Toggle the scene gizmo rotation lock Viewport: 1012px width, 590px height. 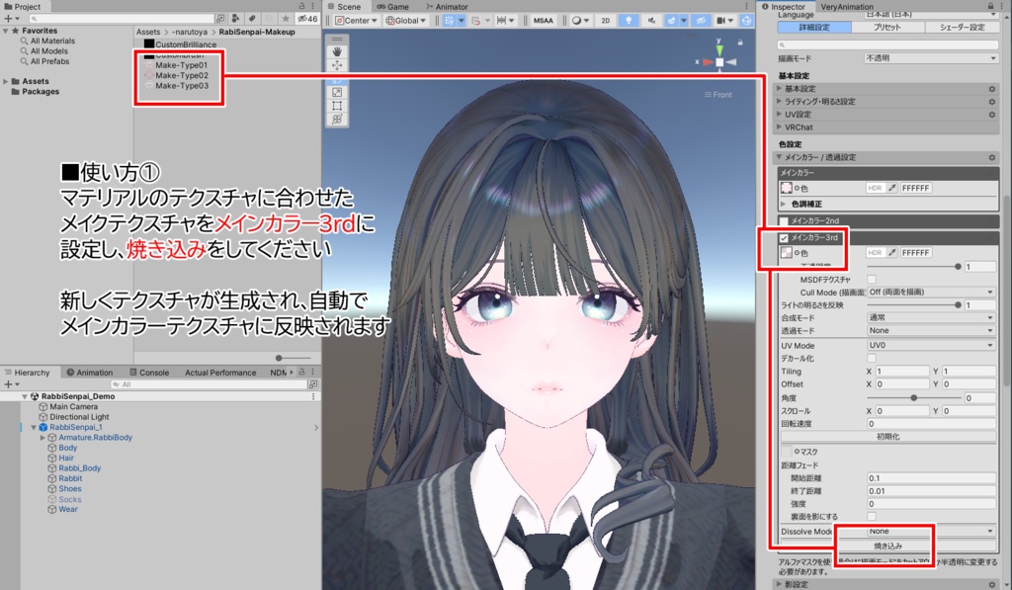[x=740, y=42]
